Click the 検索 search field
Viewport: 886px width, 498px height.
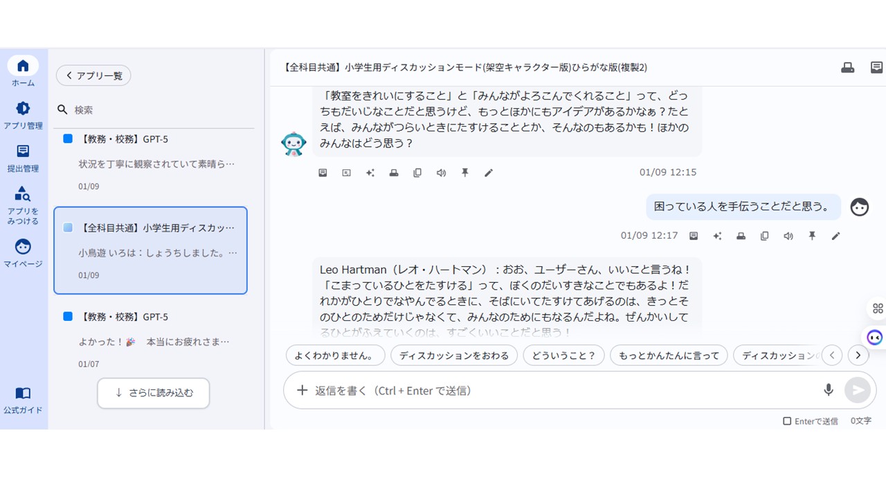click(159, 110)
